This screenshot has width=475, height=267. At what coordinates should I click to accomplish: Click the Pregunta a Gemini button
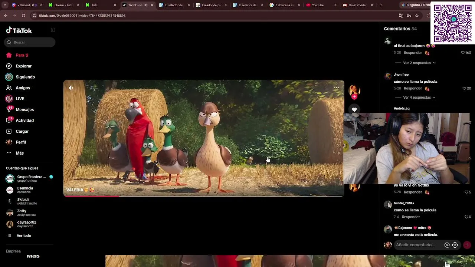tap(416, 5)
